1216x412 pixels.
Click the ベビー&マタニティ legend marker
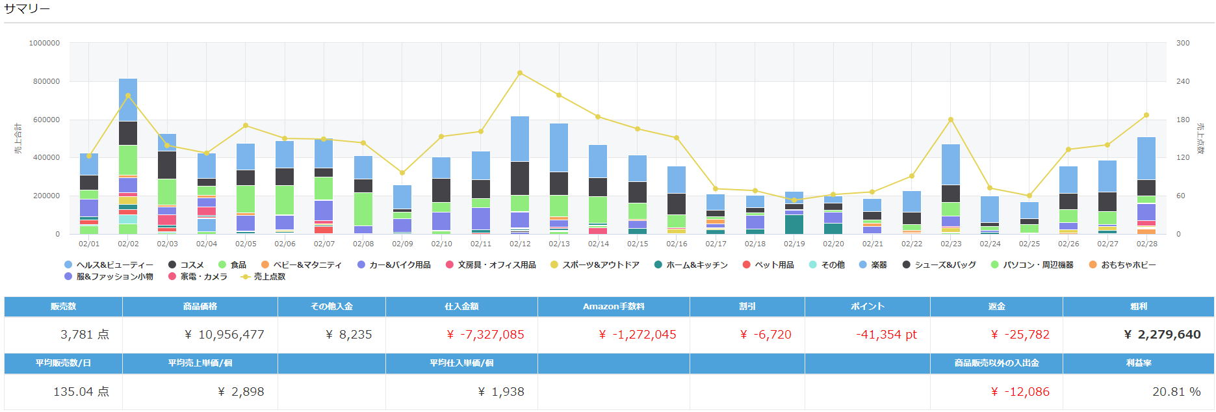[x=265, y=265]
